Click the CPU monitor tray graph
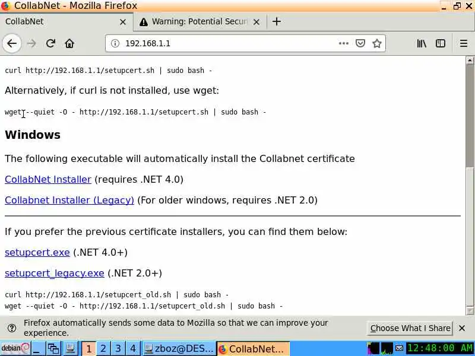The height and width of the screenshot is (356, 475). (373, 348)
